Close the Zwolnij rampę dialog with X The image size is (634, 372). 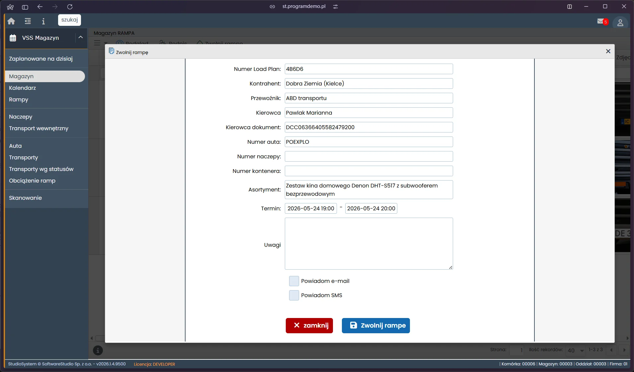[608, 51]
